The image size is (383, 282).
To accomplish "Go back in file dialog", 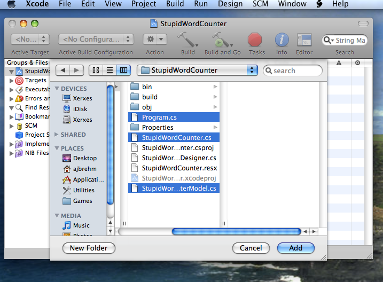I will pyautogui.click(x=63, y=70).
